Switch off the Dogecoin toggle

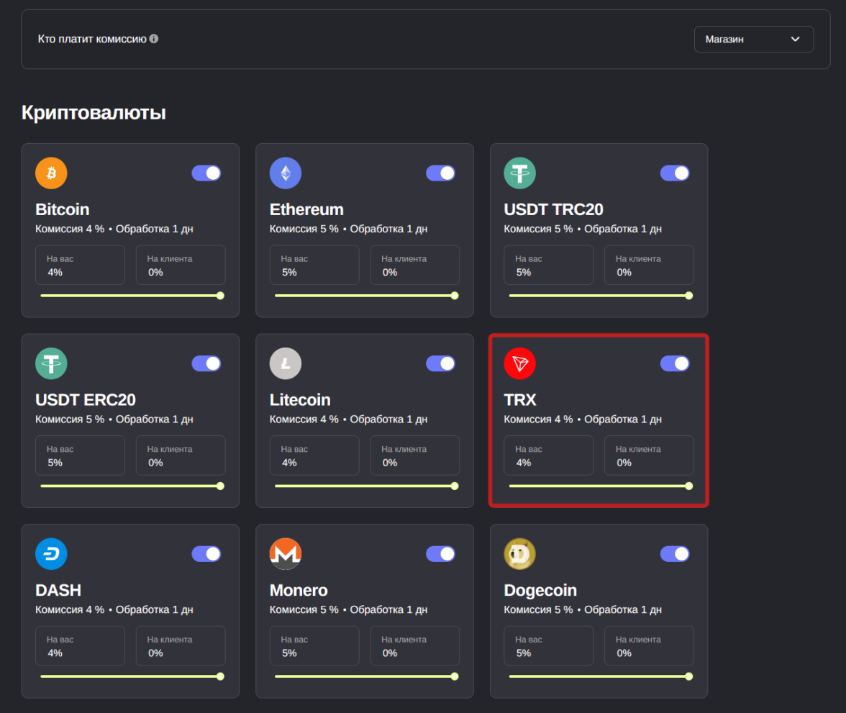click(674, 554)
